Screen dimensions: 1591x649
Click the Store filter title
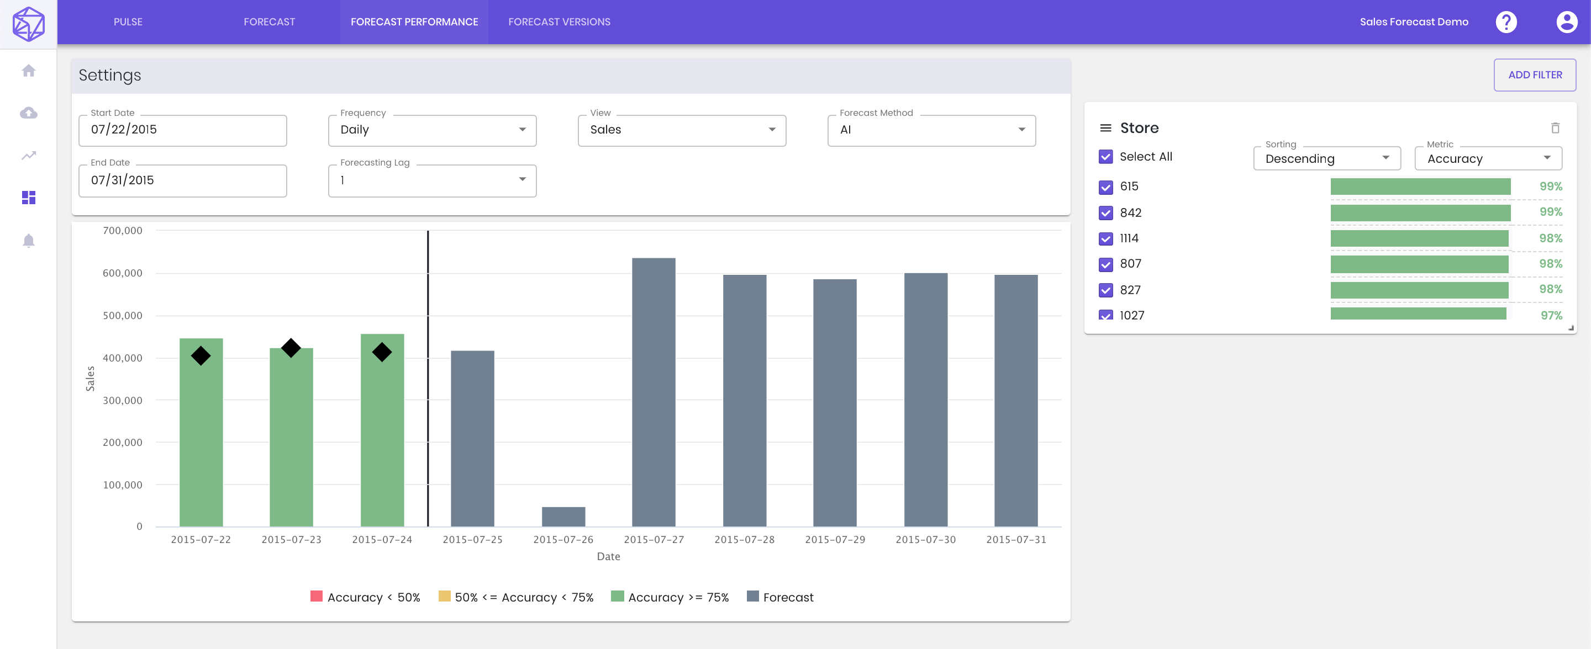(x=1139, y=127)
